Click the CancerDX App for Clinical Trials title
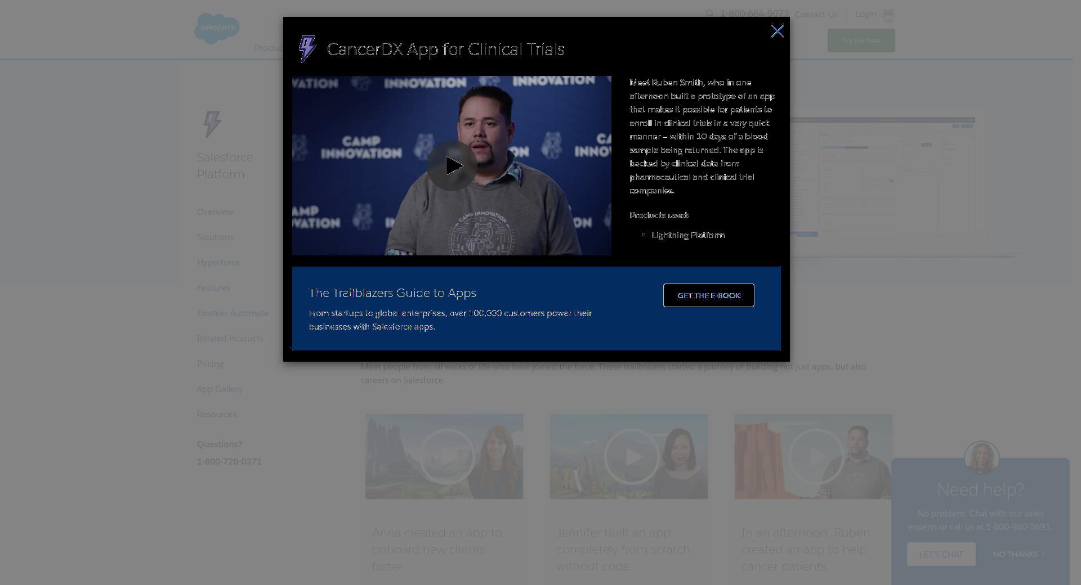This screenshot has width=1081, height=585. coord(445,49)
